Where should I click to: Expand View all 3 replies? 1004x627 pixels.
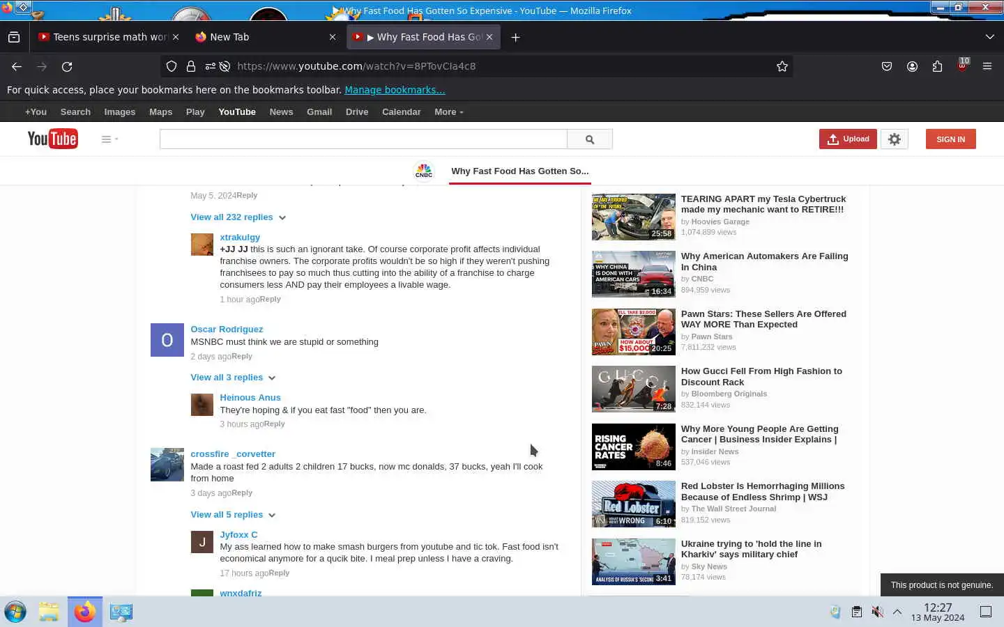coord(233,378)
